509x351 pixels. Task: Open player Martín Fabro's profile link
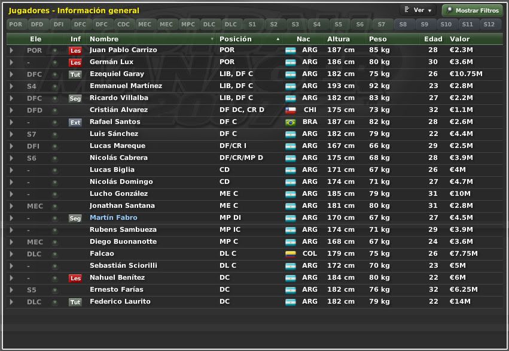(x=113, y=218)
